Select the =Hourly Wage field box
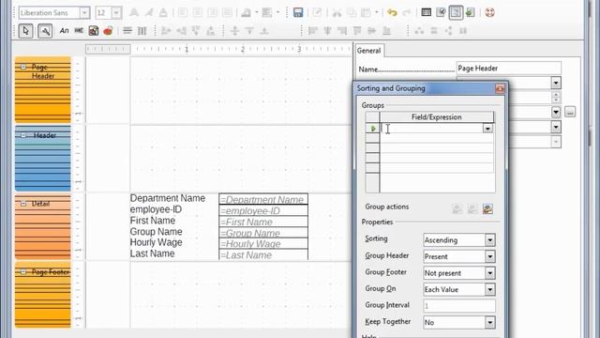600x338 pixels. pos(263,244)
